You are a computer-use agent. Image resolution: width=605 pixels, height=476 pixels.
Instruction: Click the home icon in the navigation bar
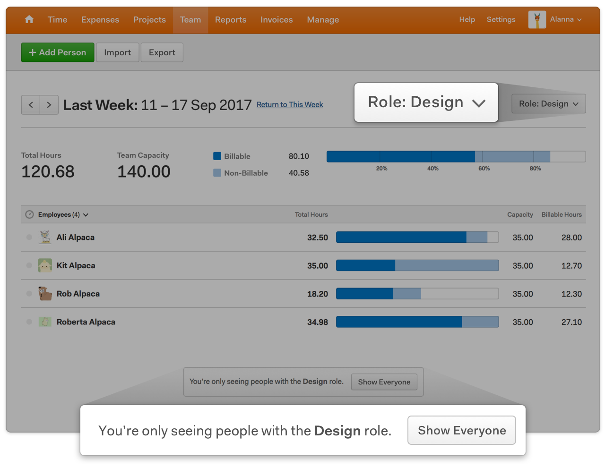point(29,19)
